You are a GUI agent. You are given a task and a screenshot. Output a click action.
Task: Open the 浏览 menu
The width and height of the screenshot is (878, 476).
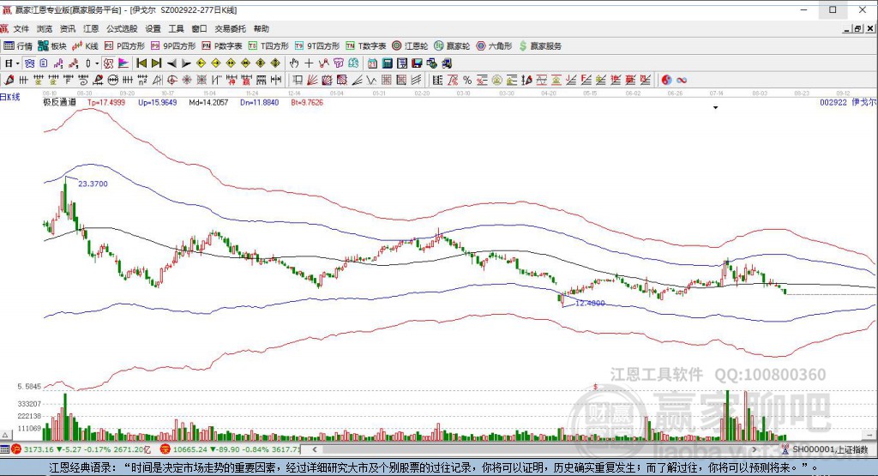(x=45, y=28)
